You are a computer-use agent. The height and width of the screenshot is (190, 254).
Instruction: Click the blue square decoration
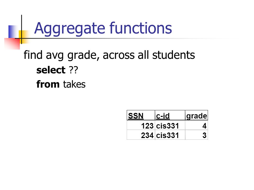pos(13,31)
